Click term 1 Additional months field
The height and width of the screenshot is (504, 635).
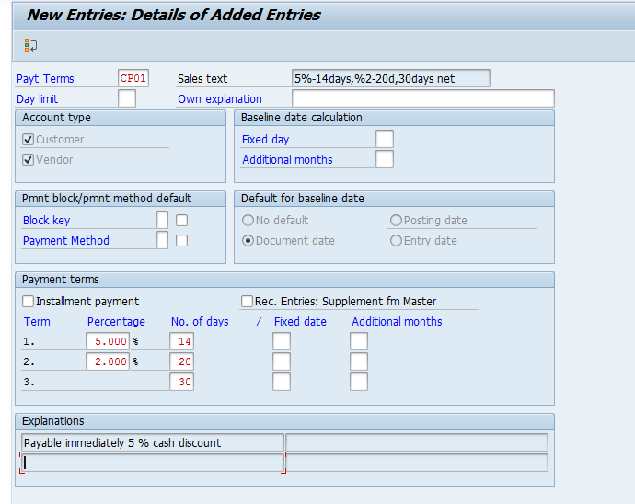pyautogui.click(x=359, y=341)
